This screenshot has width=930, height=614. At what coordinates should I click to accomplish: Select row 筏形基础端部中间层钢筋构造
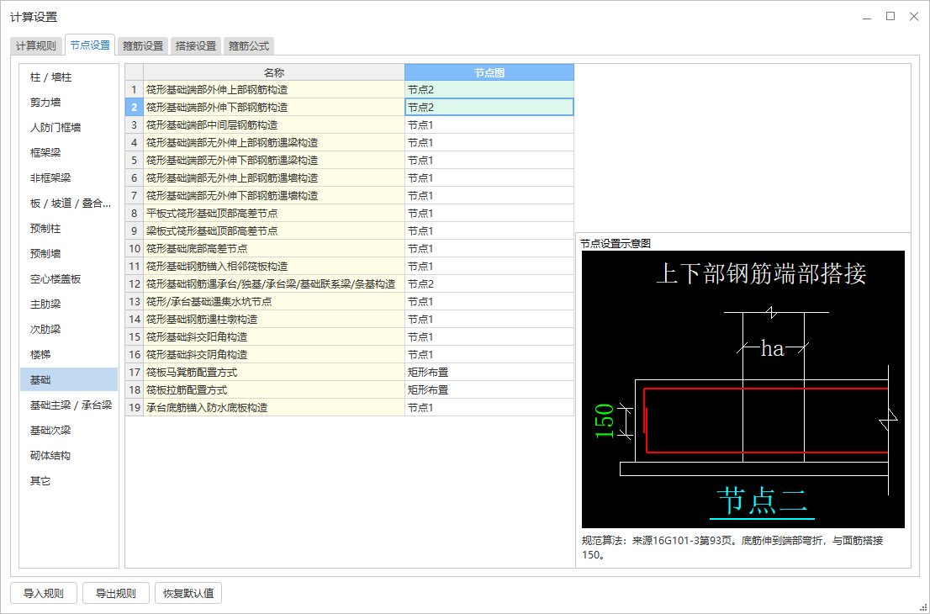[274, 125]
